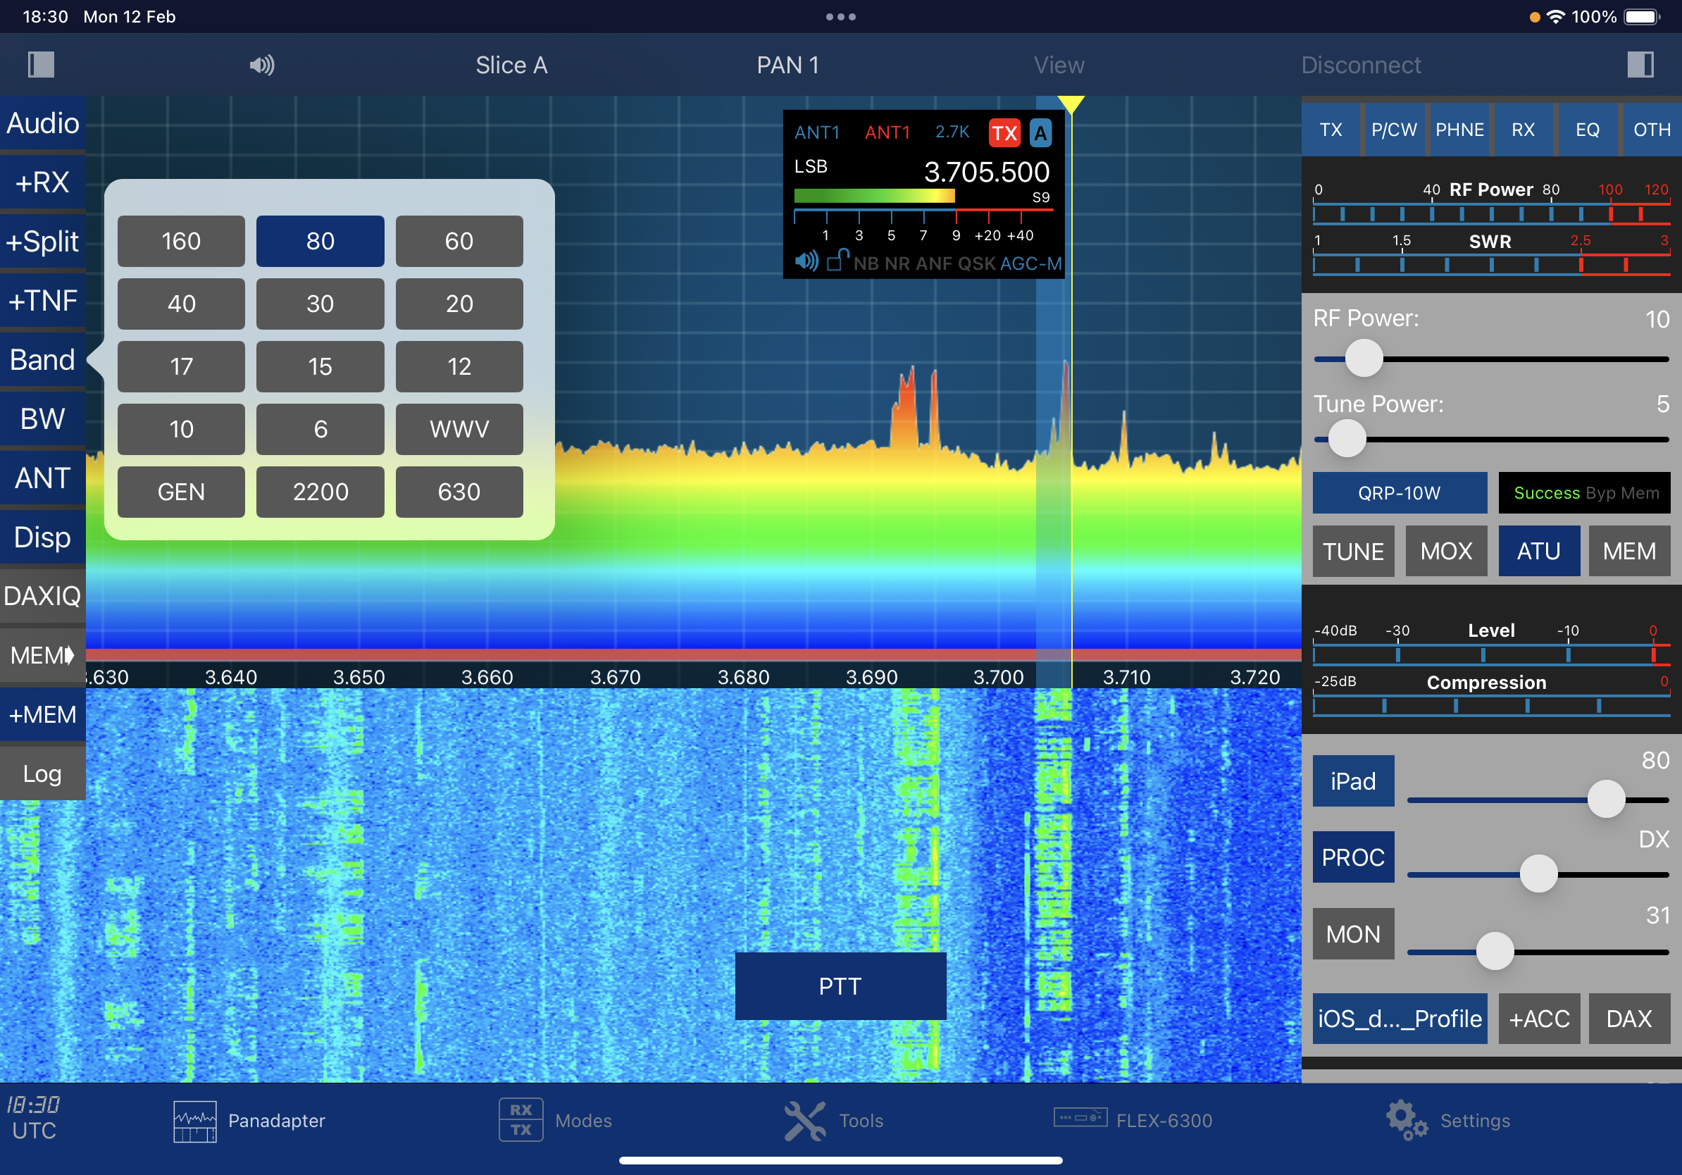Open the Modes RX/TX icon
This screenshot has width=1682, height=1175.
click(520, 1120)
